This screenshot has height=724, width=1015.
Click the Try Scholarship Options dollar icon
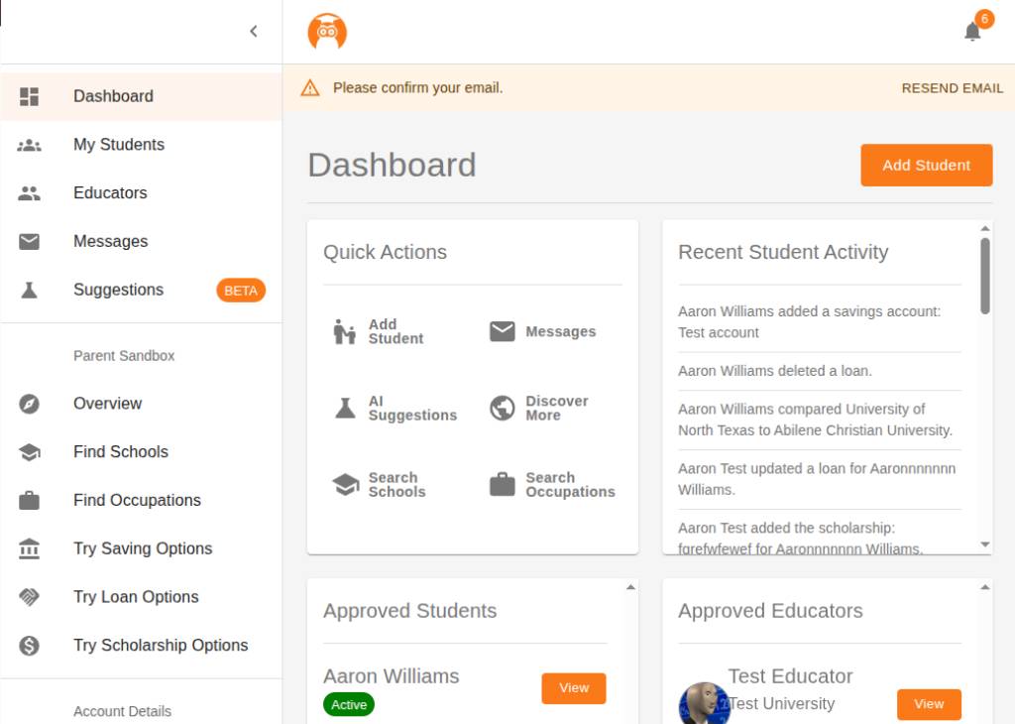point(30,646)
